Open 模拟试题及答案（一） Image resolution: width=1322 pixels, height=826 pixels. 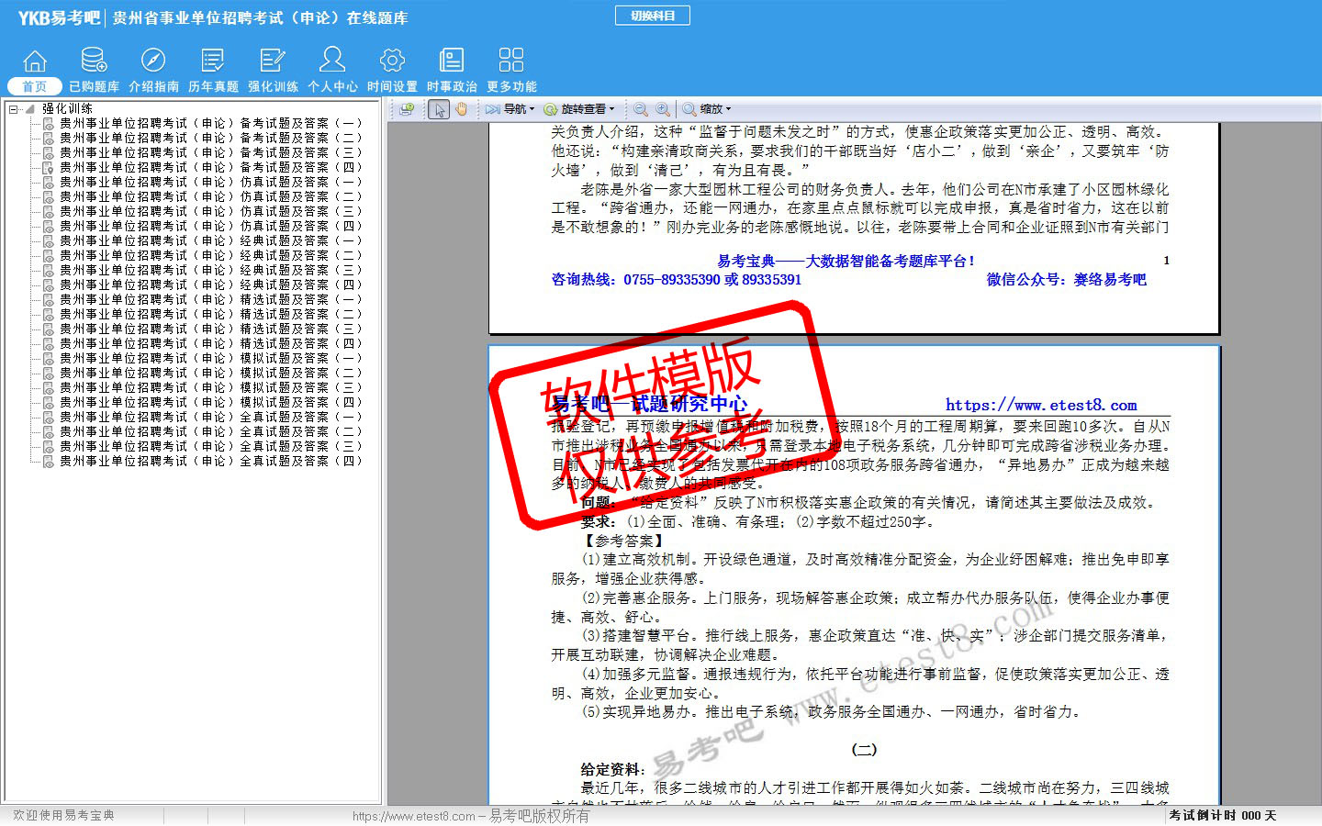(211, 358)
